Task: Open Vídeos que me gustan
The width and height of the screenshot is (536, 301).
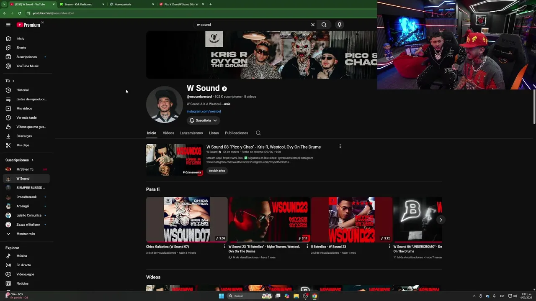Action: point(26,127)
